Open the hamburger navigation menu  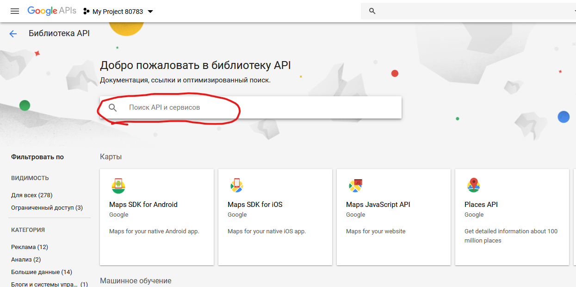click(15, 11)
